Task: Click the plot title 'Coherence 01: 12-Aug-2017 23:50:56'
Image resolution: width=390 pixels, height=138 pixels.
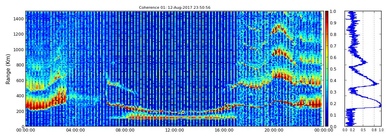Action: point(175,7)
